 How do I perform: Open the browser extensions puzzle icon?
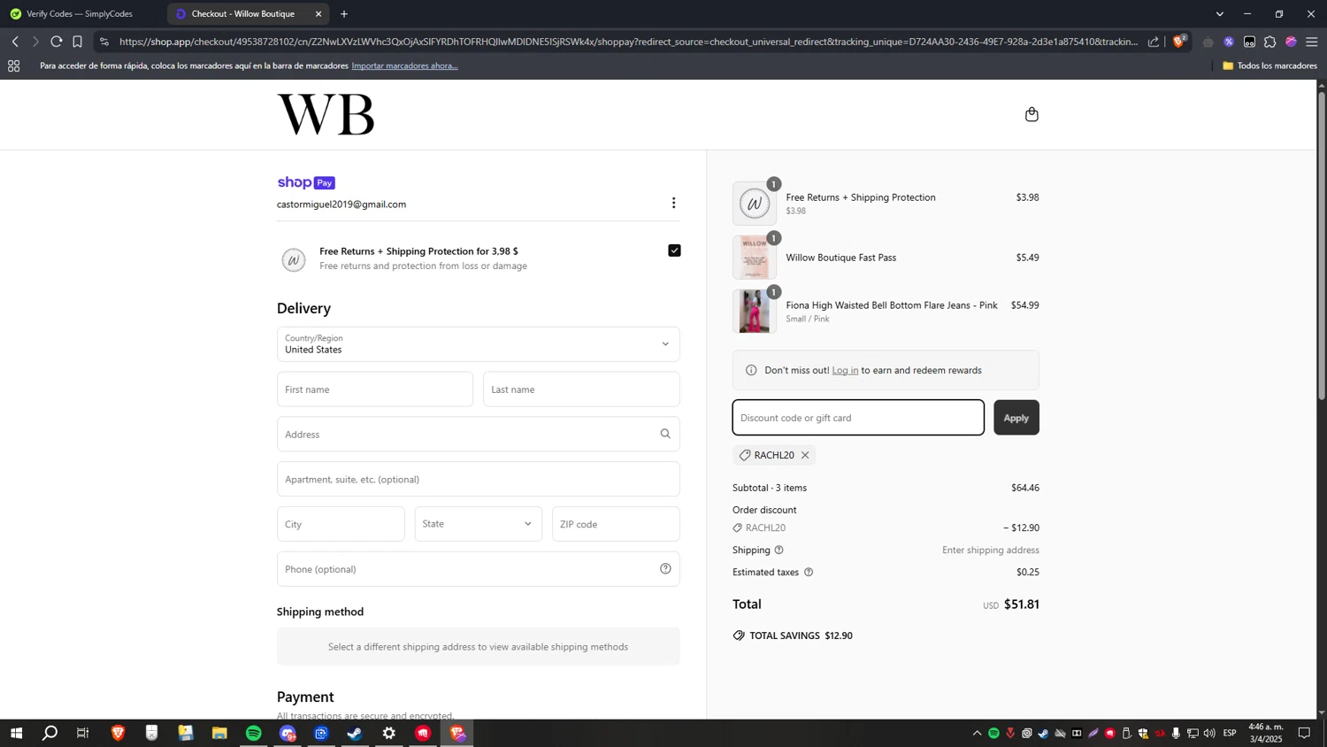pos(1270,42)
